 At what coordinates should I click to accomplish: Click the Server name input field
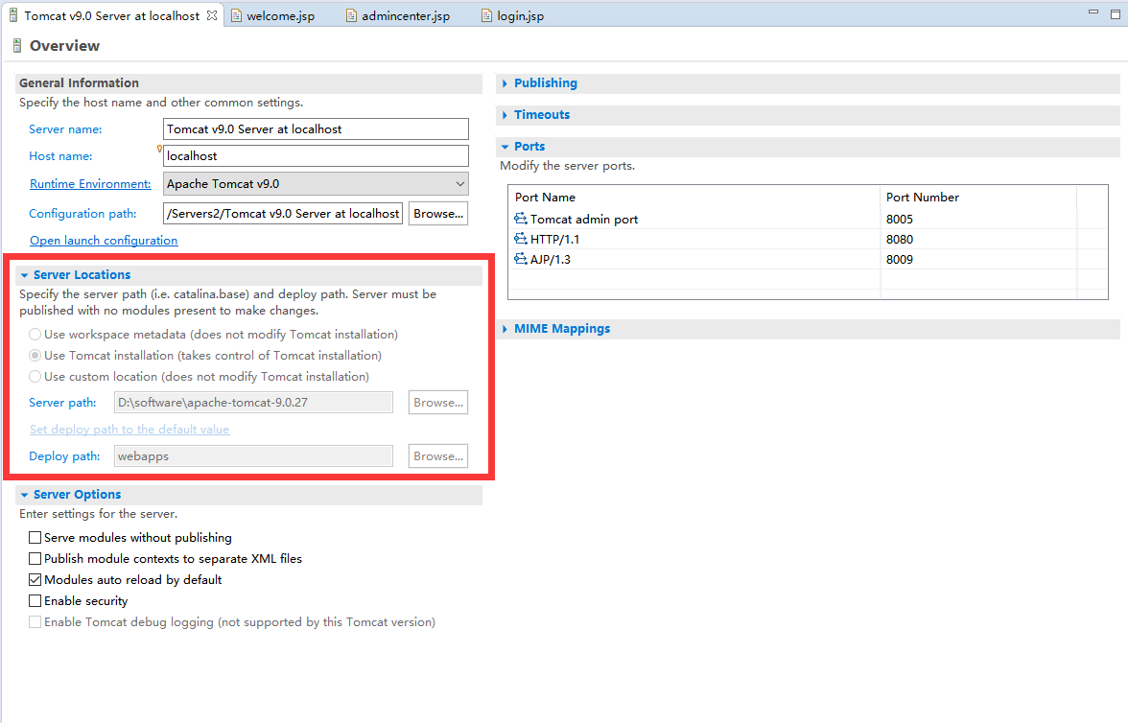coord(316,128)
